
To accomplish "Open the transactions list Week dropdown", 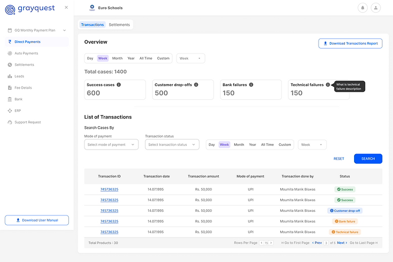I will [312, 145].
